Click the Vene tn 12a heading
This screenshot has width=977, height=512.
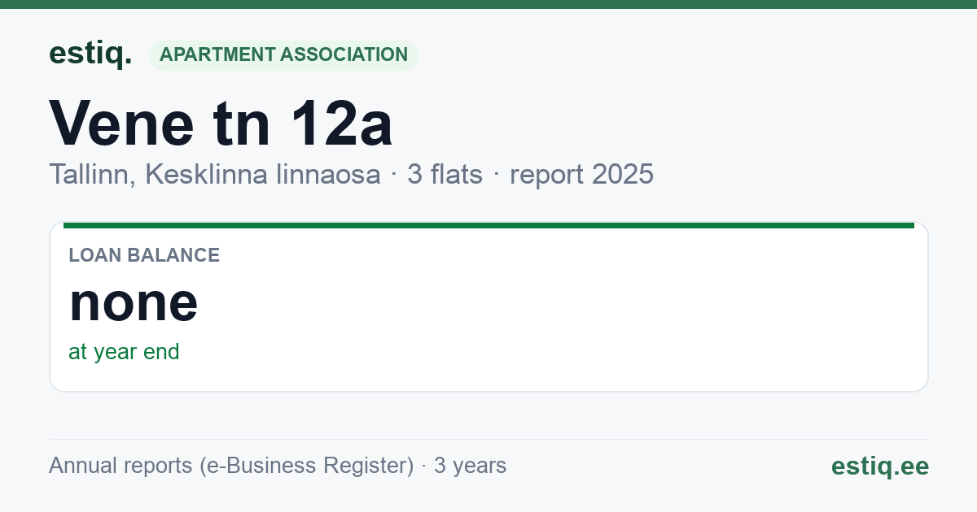point(221,123)
